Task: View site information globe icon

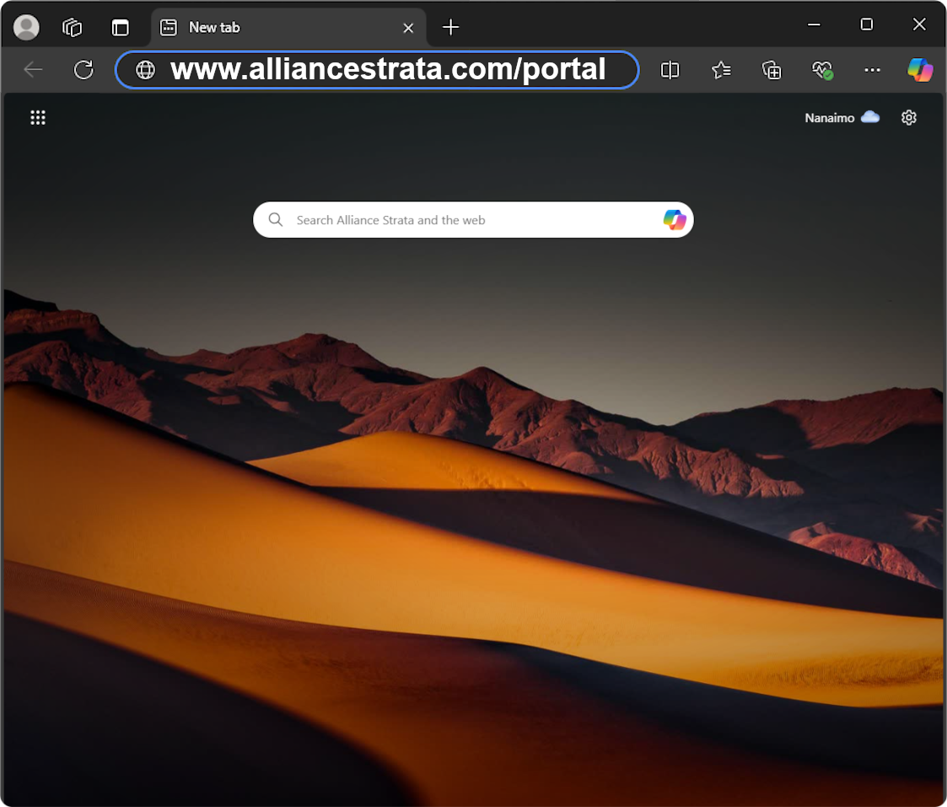Action: tap(146, 70)
